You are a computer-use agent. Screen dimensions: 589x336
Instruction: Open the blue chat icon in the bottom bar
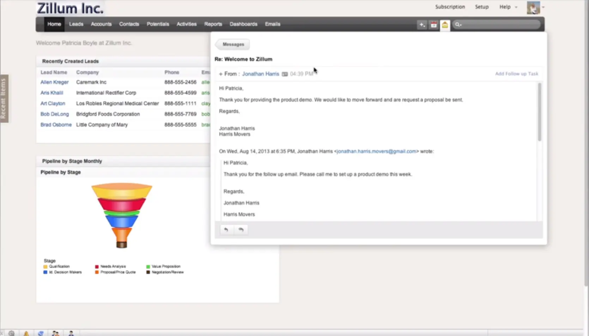point(41,333)
